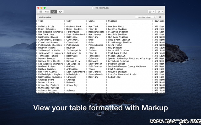Image resolution: width=201 pixels, height=125 pixels.
Task: Select the Washington Redskins cell
Action: coord(50,77)
